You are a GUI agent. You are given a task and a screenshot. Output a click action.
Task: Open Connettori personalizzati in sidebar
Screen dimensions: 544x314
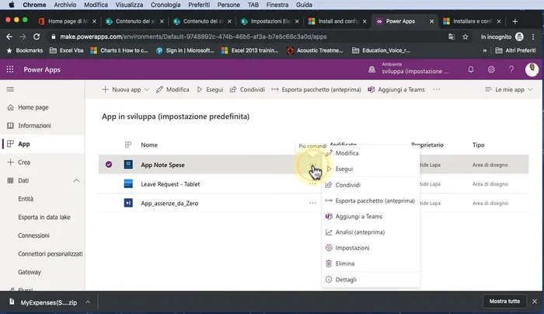click(x=51, y=253)
